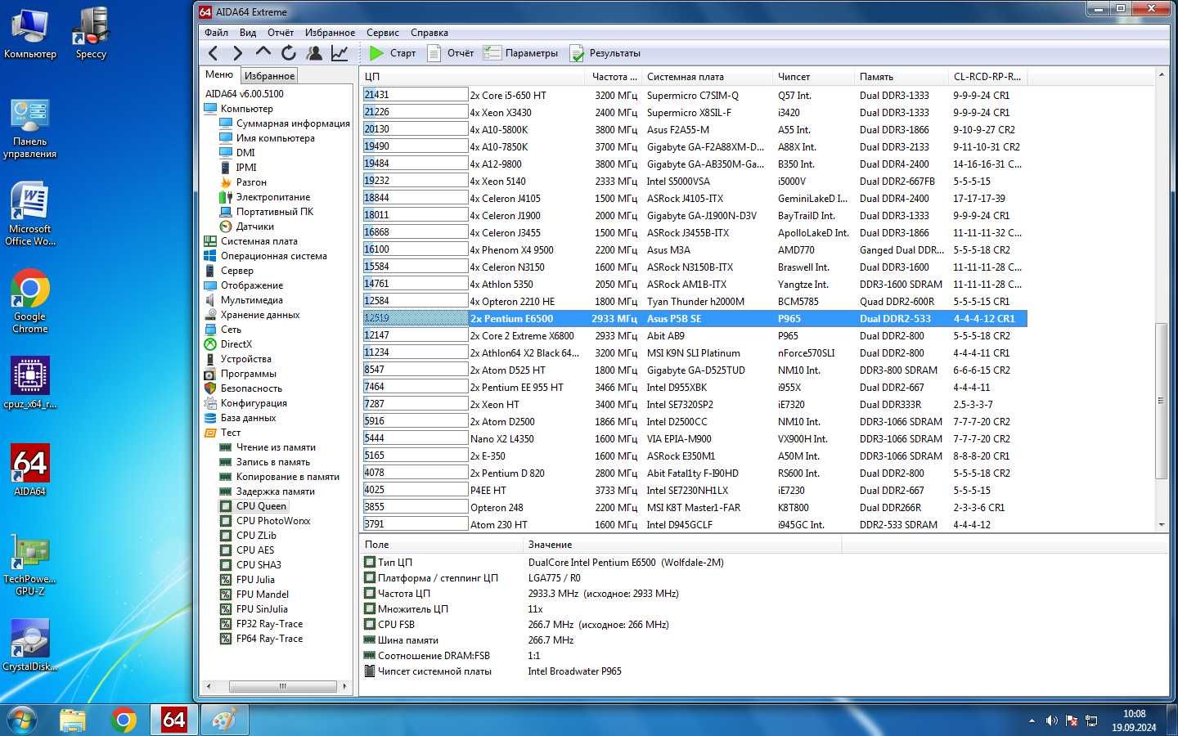
Task: Open the Файл menu
Action: (x=216, y=33)
